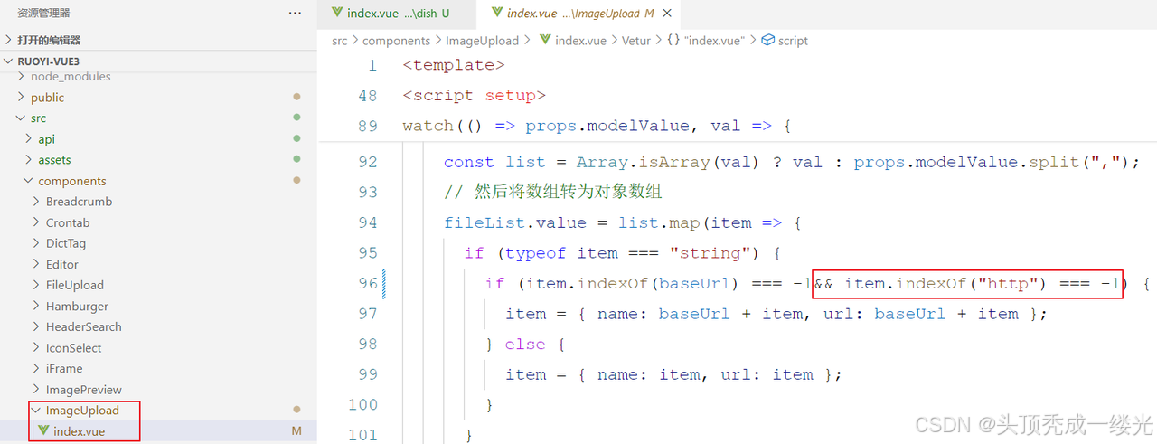Select the index.vue ImageUpload tab

[x=580, y=14]
